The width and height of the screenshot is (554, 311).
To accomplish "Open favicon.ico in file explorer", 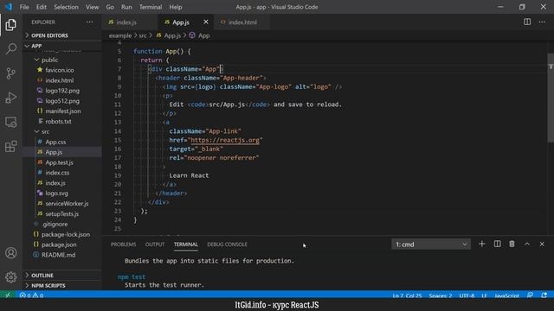I will tap(60, 70).
